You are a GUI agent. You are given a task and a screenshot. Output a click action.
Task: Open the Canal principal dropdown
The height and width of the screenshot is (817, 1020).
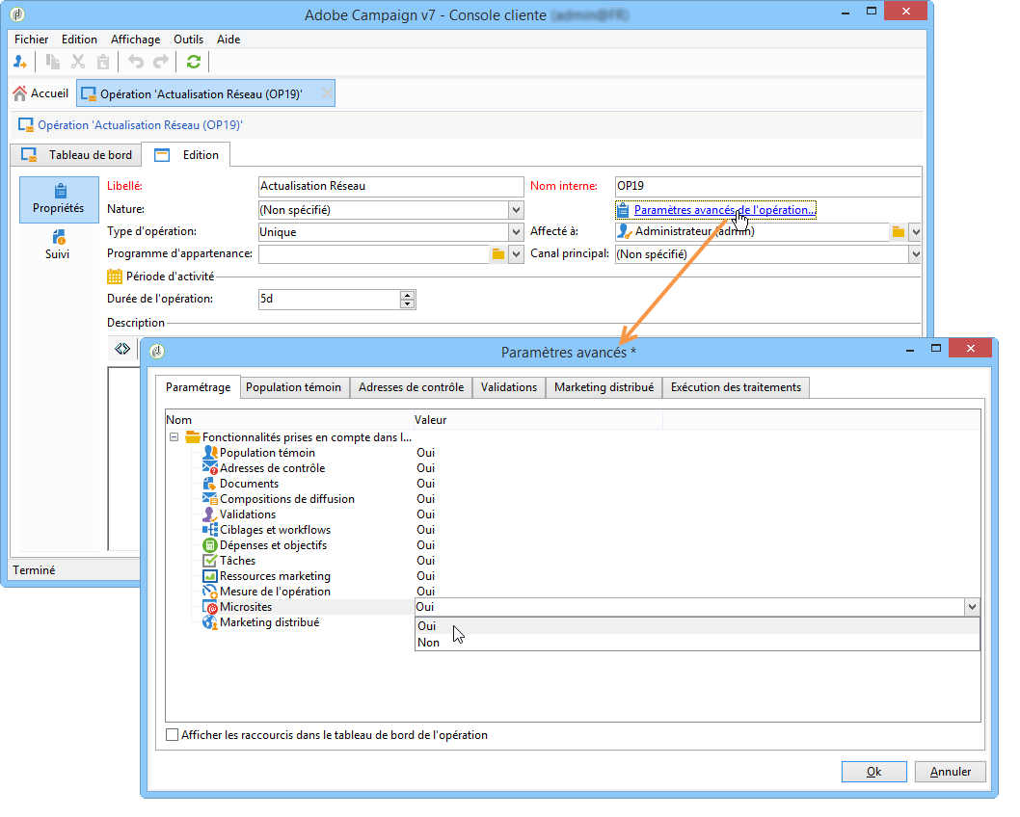(915, 254)
